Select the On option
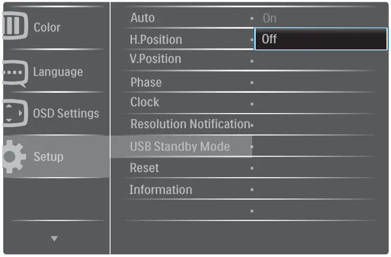Viewport: 391px width, 257px height. [x=270, y=18]
